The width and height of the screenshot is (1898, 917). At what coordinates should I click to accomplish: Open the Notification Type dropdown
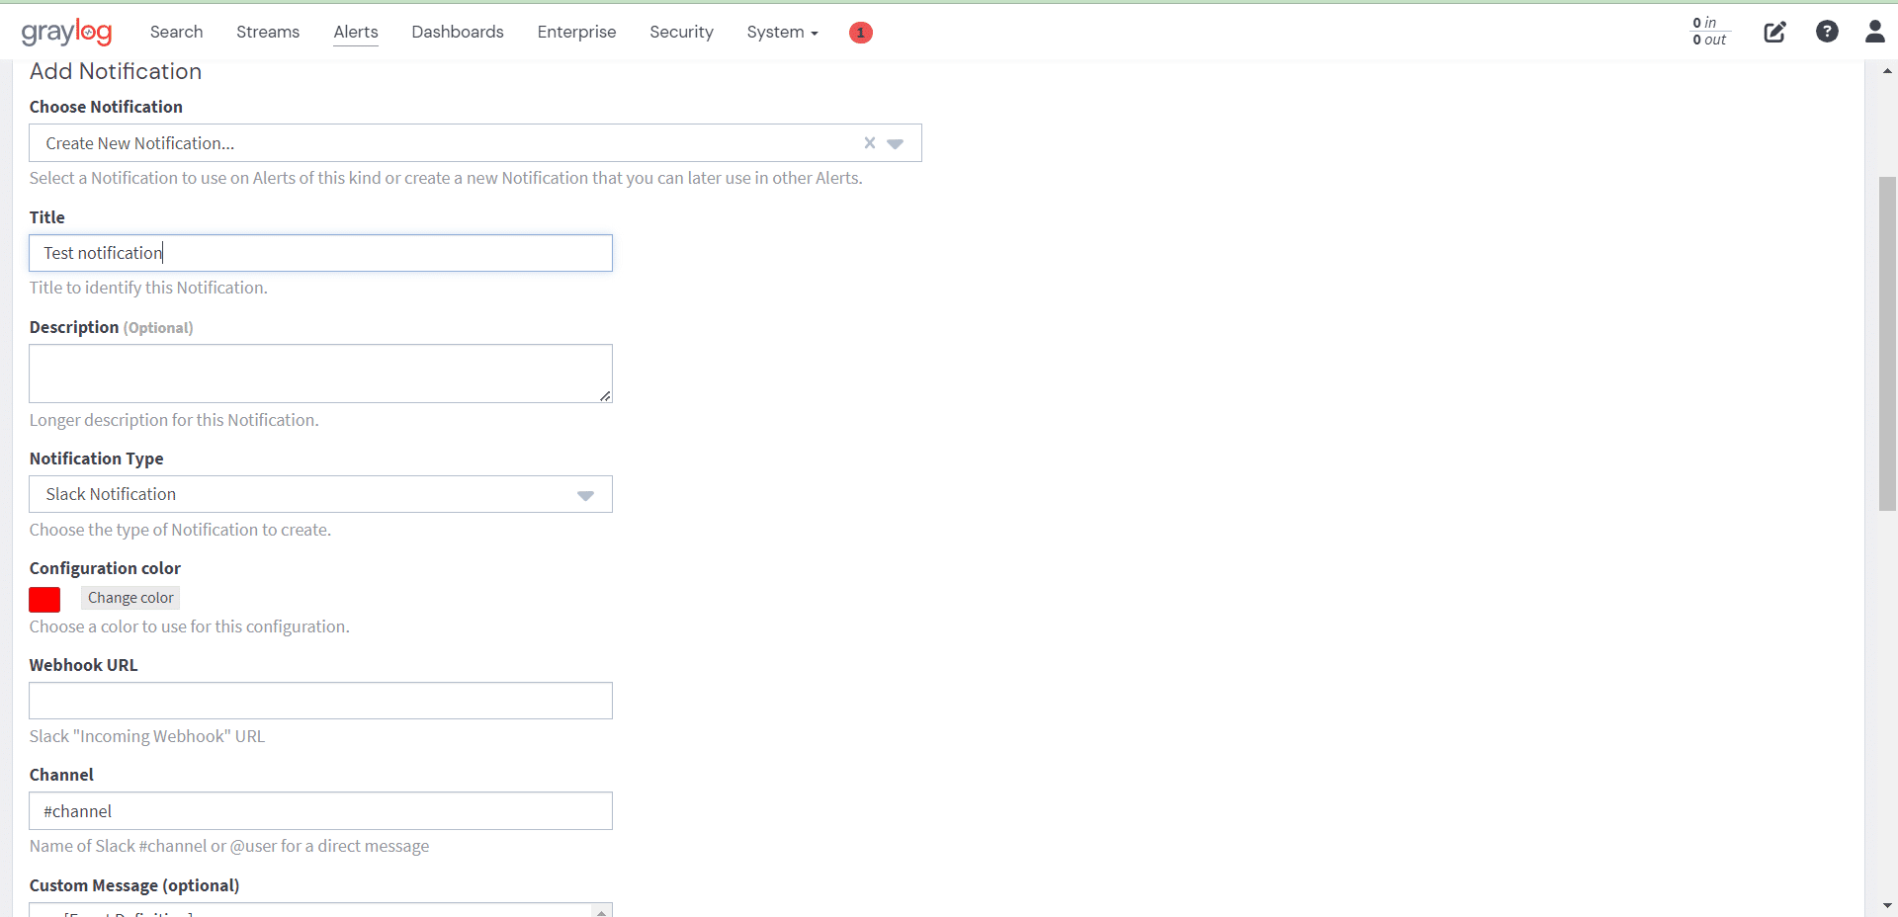click(x=585, y=495)
